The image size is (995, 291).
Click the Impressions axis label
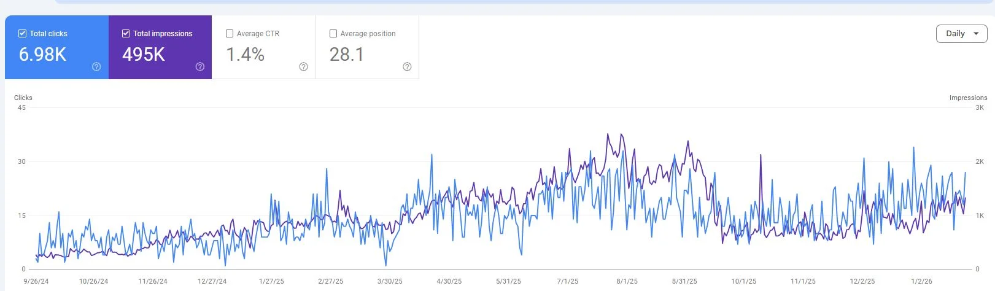(x=968, y=98)
